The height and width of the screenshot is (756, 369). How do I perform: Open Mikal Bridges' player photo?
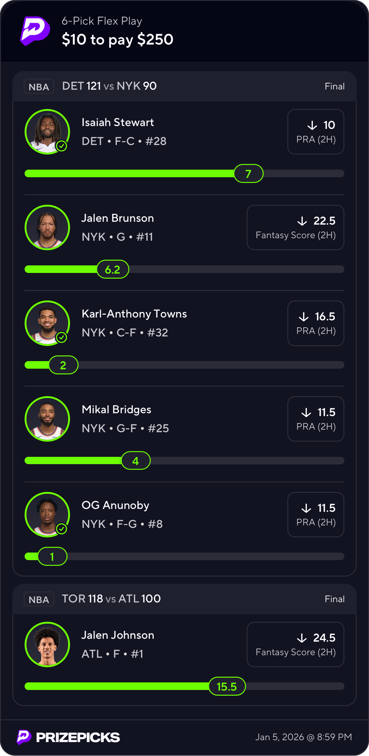pyautogui.click(x=47, y=419)
